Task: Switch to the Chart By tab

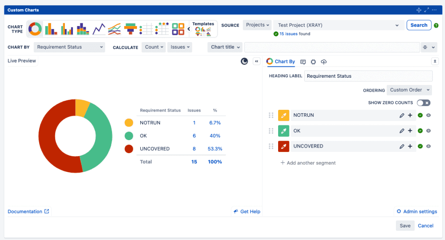Action: pyautogui.click(x=281, y=62)
